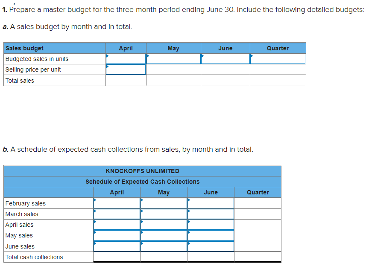
Task: Select the Budgeted sales in units input for April
Action: coord(126,59)
